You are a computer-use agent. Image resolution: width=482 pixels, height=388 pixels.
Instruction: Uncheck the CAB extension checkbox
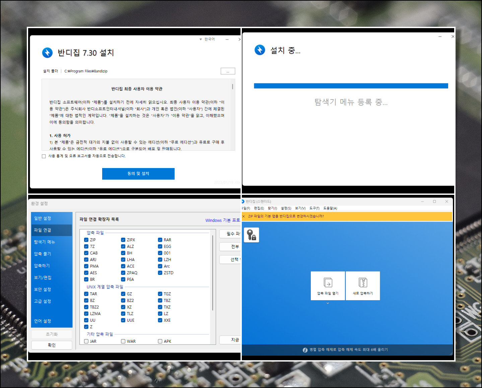point(86,253)
